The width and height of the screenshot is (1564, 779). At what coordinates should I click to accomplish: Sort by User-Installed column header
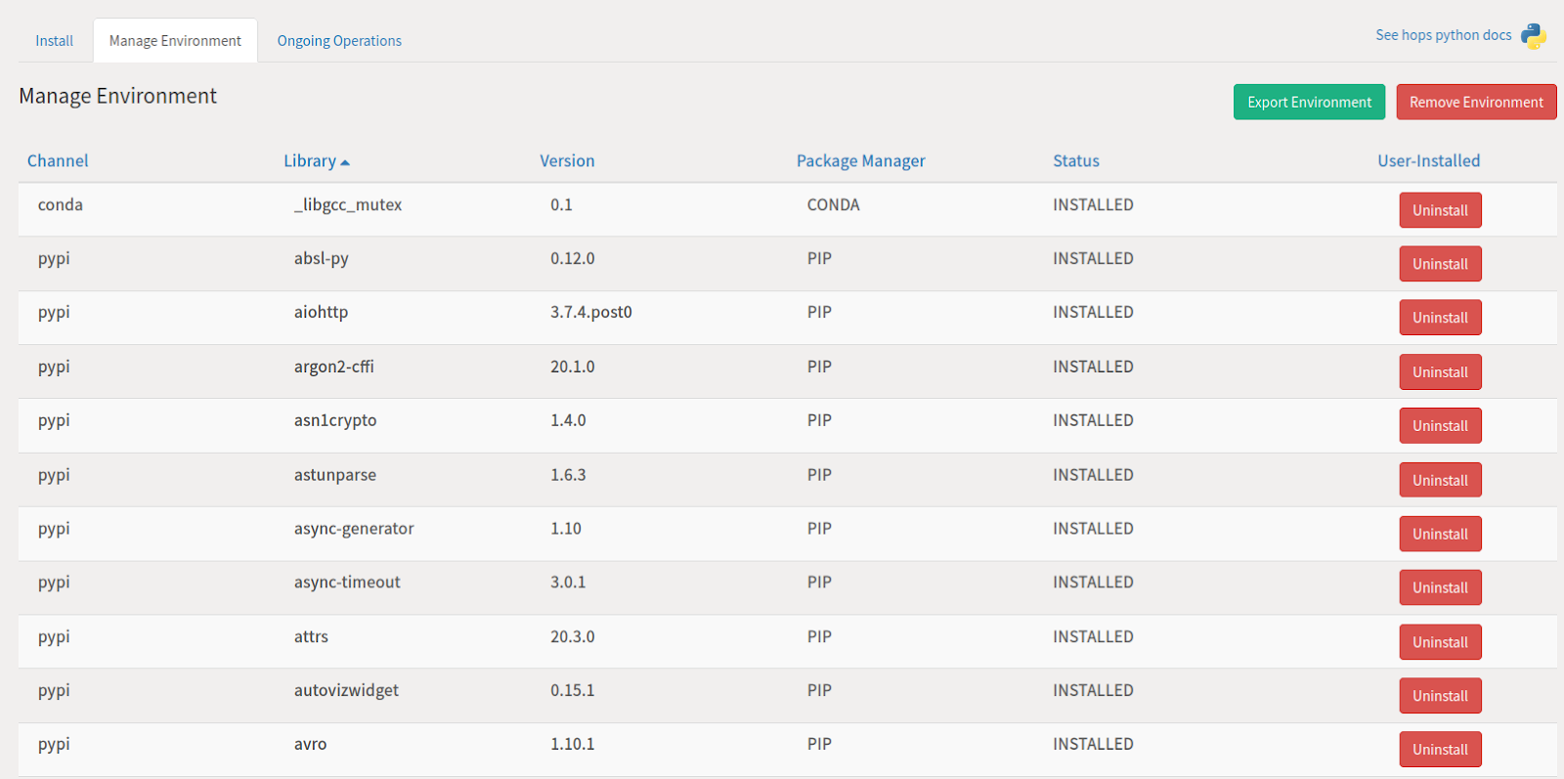tap(1428, 161)
